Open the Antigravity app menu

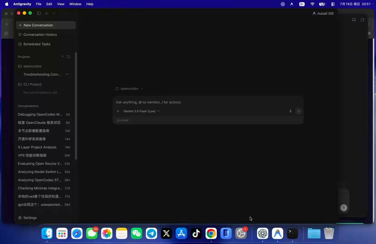[23, 4]
